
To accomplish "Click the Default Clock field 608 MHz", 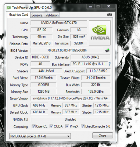I will point(39,112).
